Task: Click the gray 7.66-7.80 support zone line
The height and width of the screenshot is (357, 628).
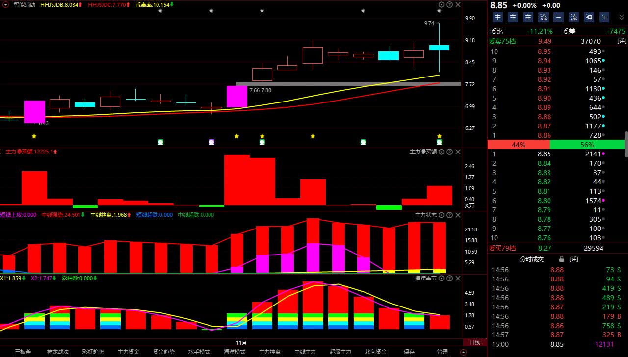Action: [x=349, y=84]
